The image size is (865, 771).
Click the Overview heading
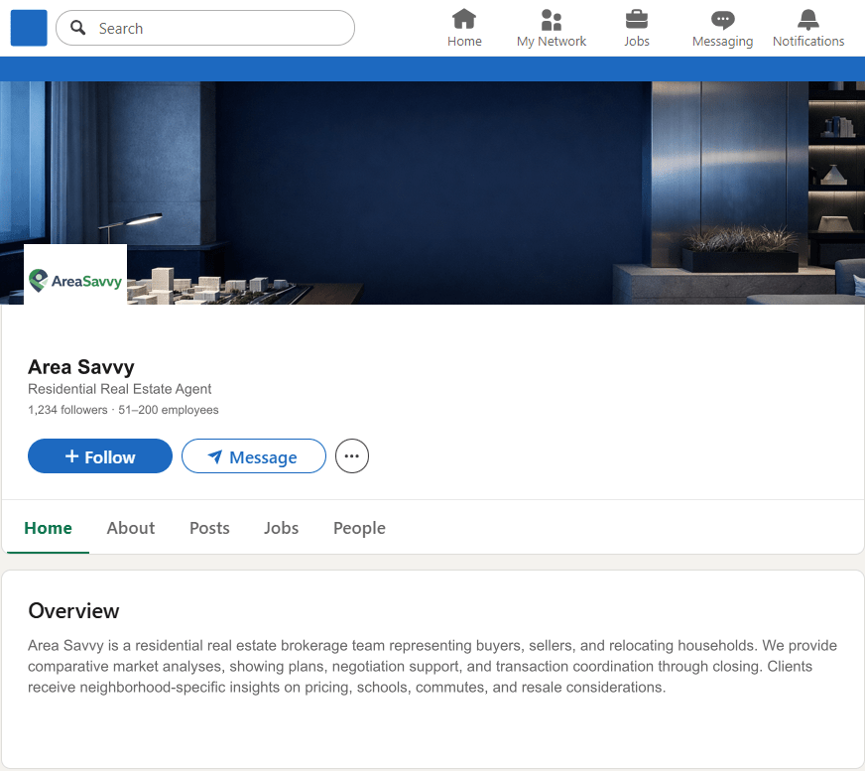pos(73,611)
